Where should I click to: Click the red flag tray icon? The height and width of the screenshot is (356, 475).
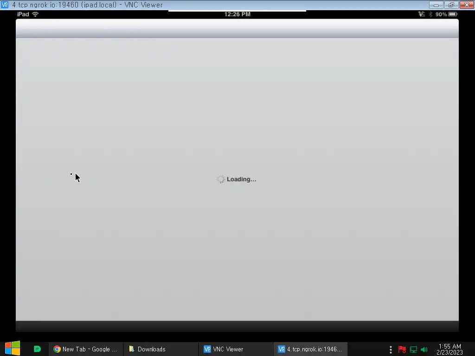402,350
